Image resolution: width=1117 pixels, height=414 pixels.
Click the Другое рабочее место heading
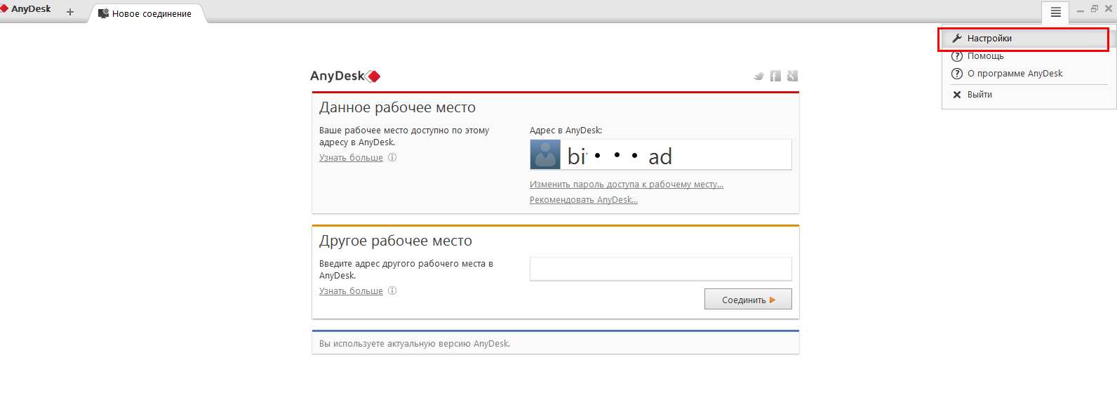click(396, 241)
